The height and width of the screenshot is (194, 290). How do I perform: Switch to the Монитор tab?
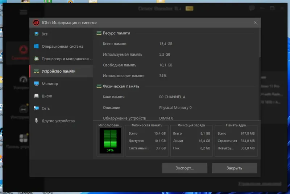pyautogui.click(x=61, y=84)
